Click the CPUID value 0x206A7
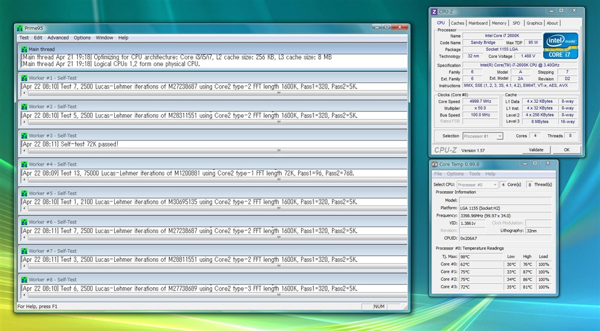600x331 pixels. point(505,238)
